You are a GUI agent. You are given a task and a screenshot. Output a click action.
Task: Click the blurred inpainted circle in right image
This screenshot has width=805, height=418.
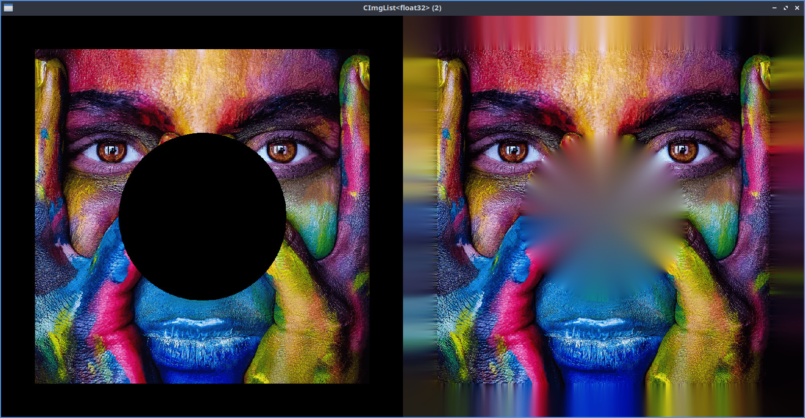pos(604,216)
